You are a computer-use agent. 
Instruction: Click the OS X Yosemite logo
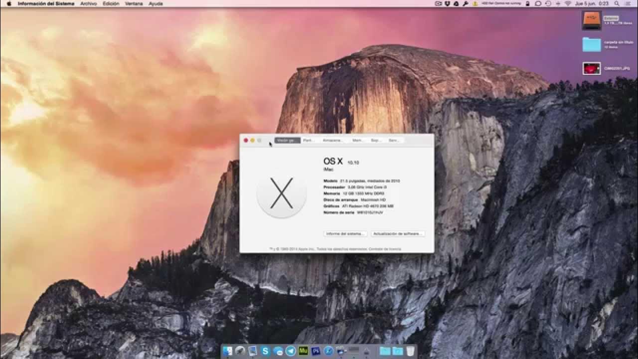pos(282,193)
